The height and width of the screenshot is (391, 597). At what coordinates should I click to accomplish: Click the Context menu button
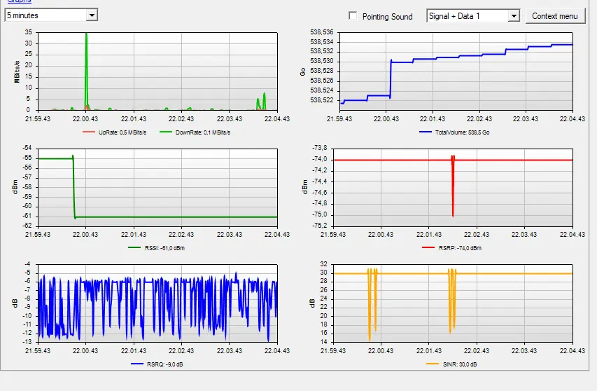coord(555,16)
